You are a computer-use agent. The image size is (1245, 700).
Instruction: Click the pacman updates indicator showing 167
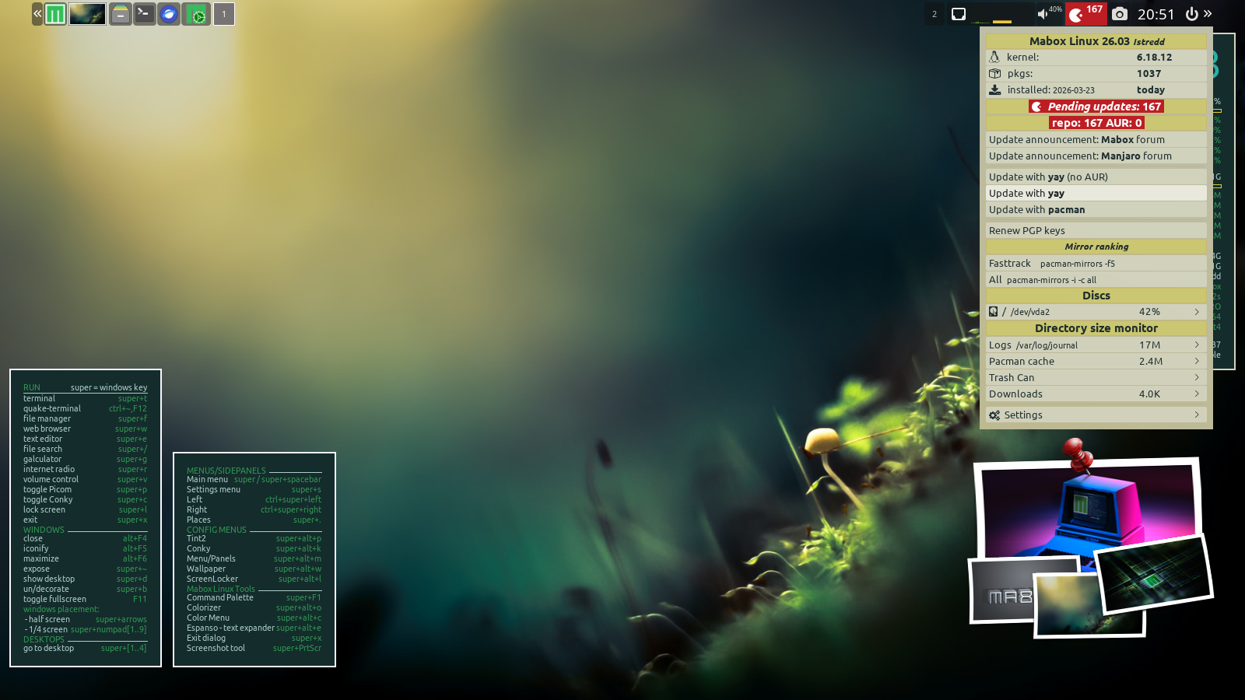click(x=1085, y=14)
